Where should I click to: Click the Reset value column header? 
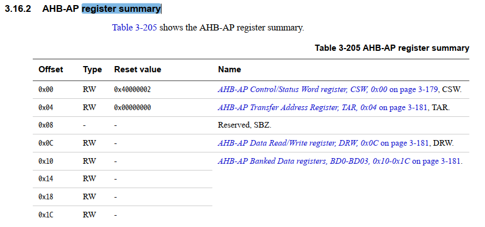[138, 69]
